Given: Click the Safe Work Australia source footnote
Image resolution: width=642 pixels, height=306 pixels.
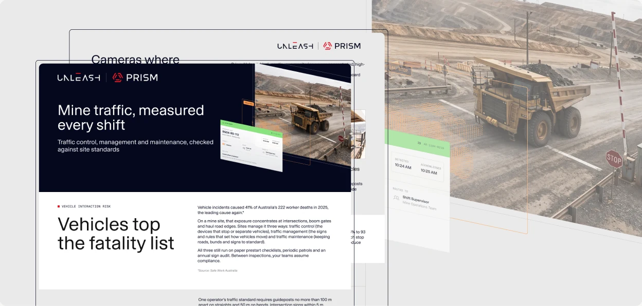Looking at the screenshot, I should (x=218, y=270).
